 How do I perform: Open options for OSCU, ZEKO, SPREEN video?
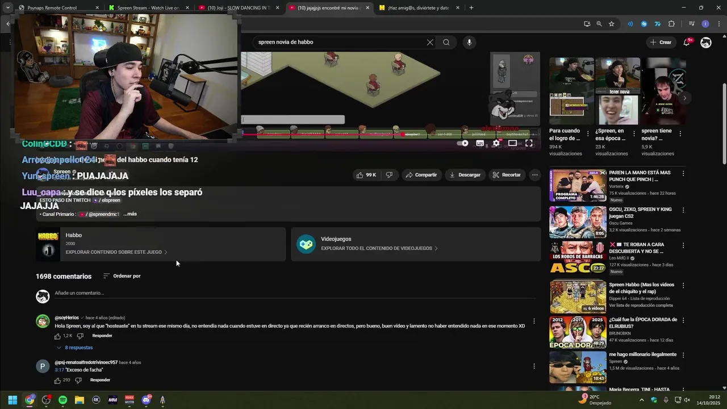coord(683,210)
